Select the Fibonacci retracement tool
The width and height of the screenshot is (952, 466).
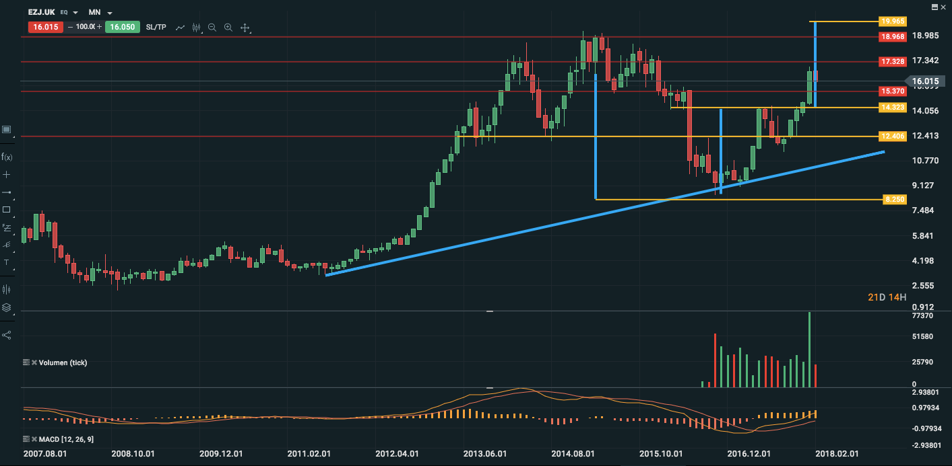(7, 227)
